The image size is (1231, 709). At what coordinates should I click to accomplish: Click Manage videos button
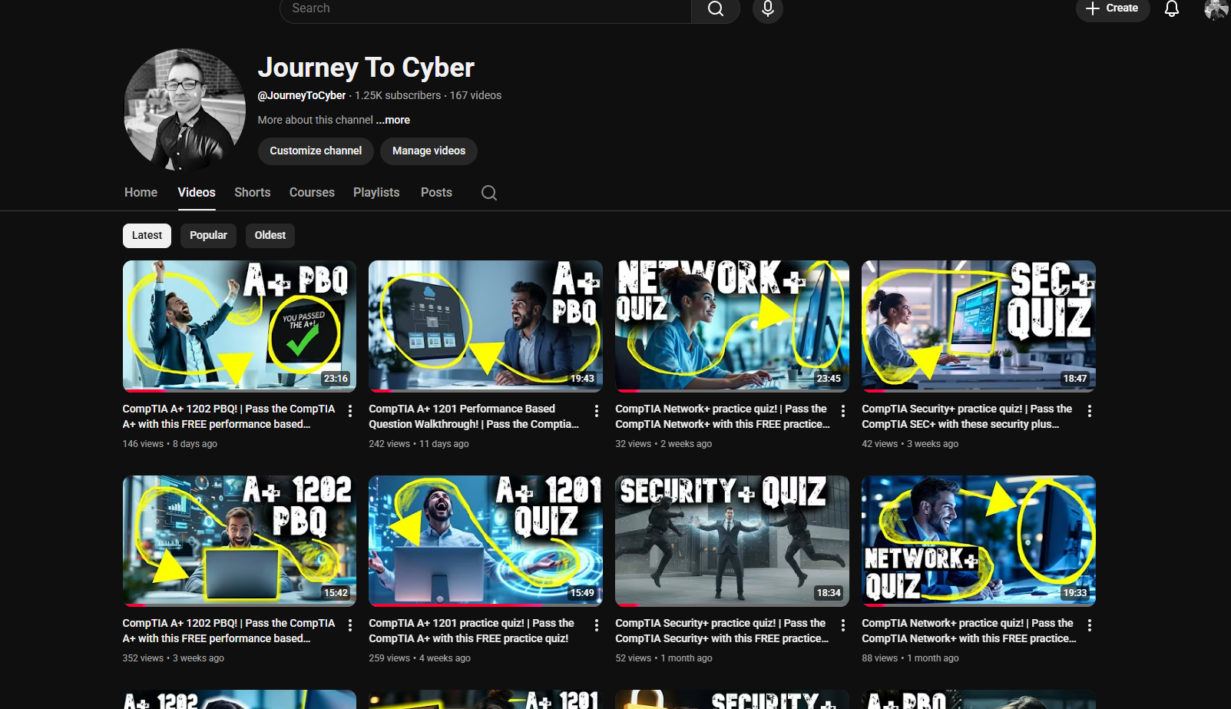pyautogui.click(x=429, y=151)
